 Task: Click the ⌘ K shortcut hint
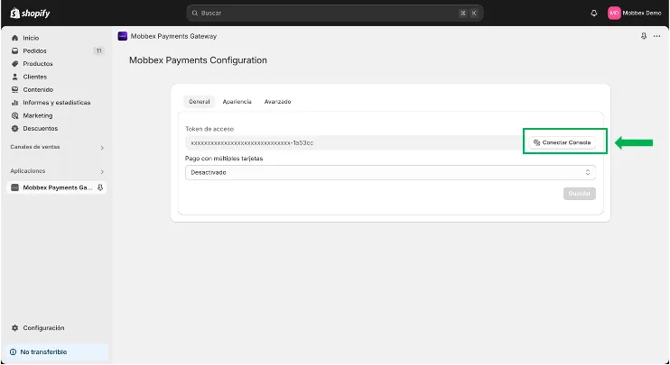coord(469,14)
